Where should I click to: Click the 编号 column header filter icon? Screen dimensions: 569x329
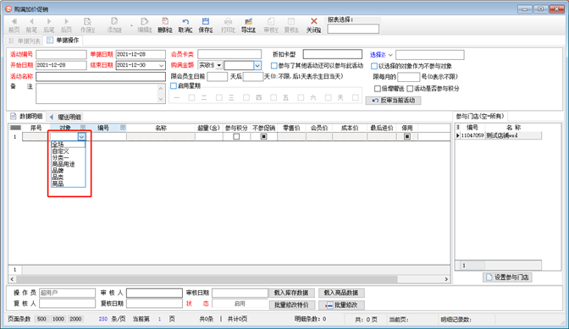point(123,128)
